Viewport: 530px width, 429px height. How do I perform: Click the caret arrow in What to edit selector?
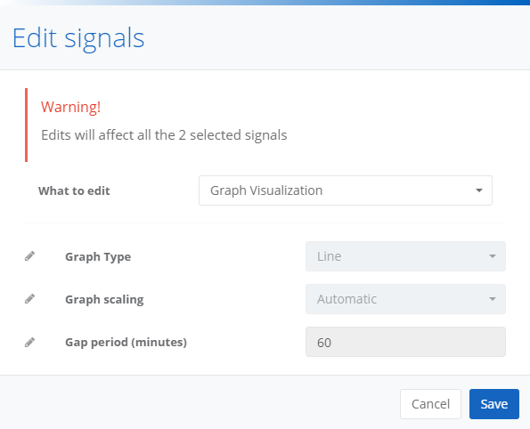479,190
